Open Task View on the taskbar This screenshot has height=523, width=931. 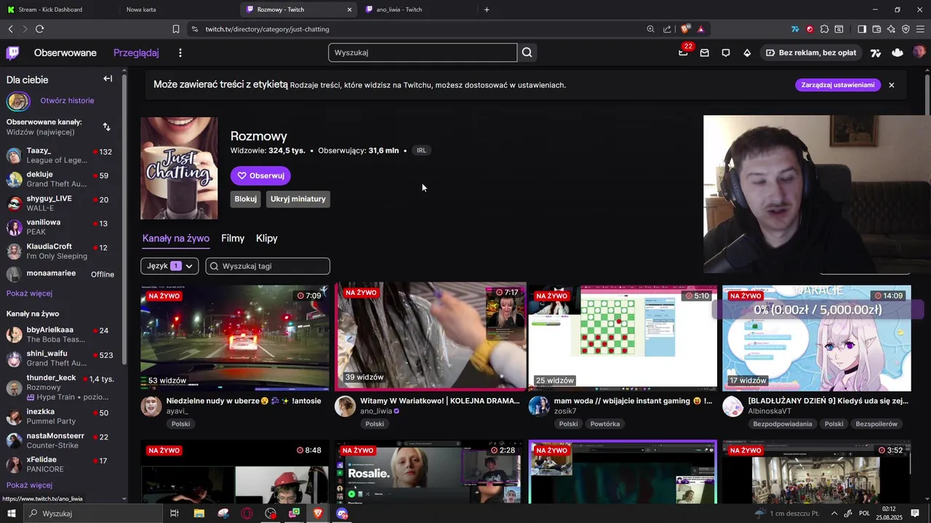tap(175, 514)
